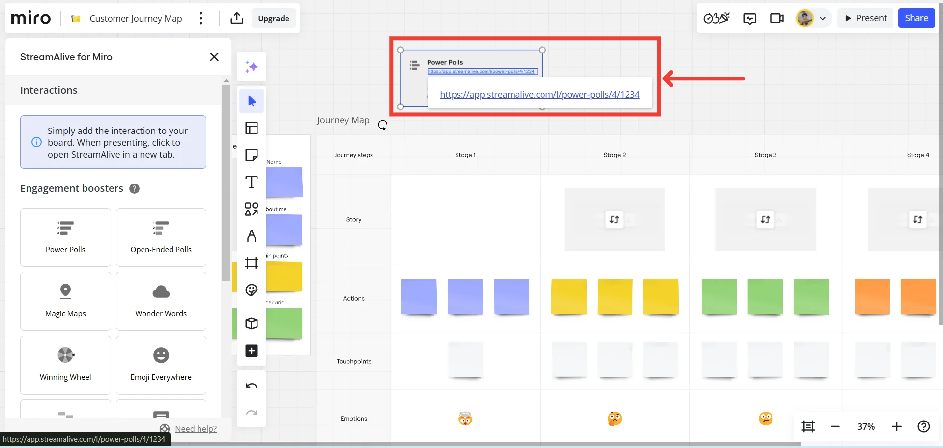Click the Stage 1 Touchpoints sticky note
Viewport: 943px width, 448px height.
coord(465,360)
